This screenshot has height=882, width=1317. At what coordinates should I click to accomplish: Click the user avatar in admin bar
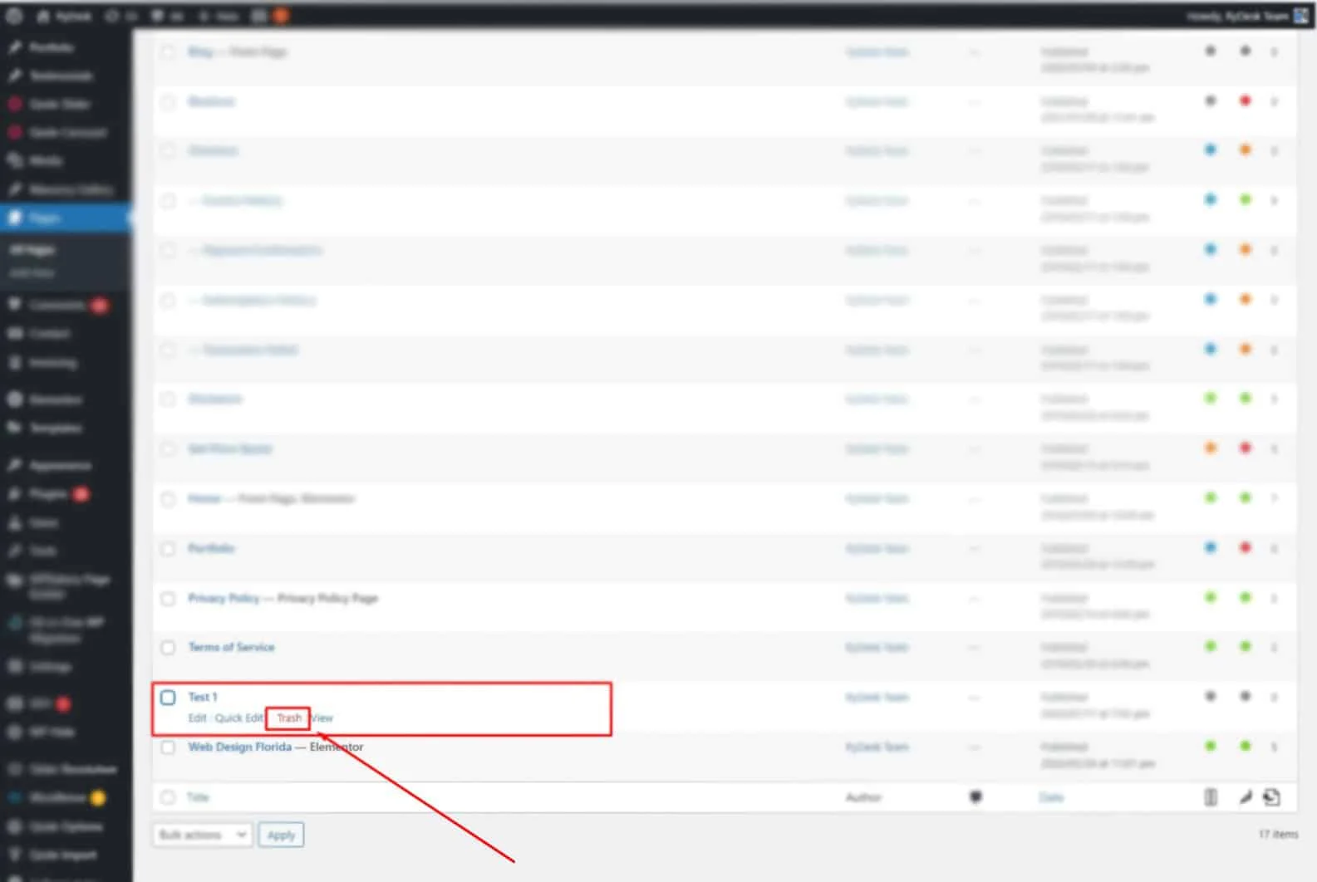click(1301, 16)
